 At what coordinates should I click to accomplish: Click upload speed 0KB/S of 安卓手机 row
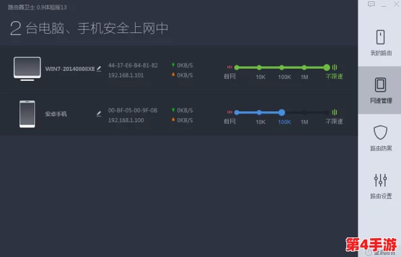(x=185, y=111)
